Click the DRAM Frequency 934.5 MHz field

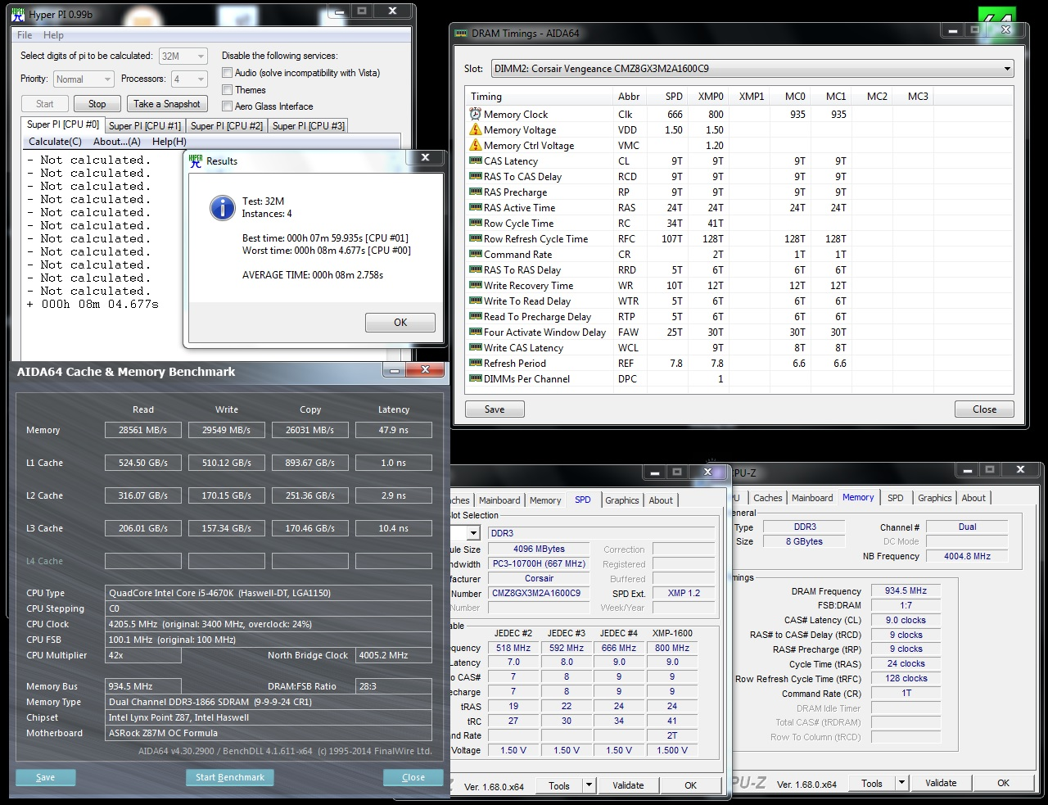pyautogui.click(x=906, y=590)
